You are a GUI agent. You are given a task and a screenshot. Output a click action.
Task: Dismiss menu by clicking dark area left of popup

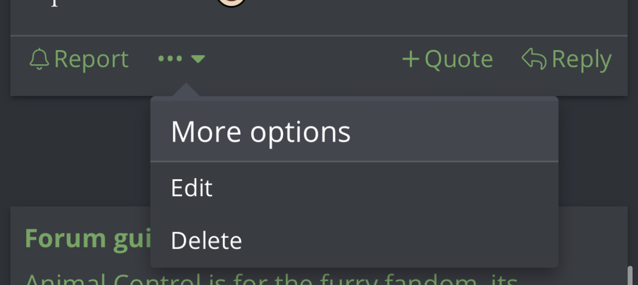pos(81,151)
